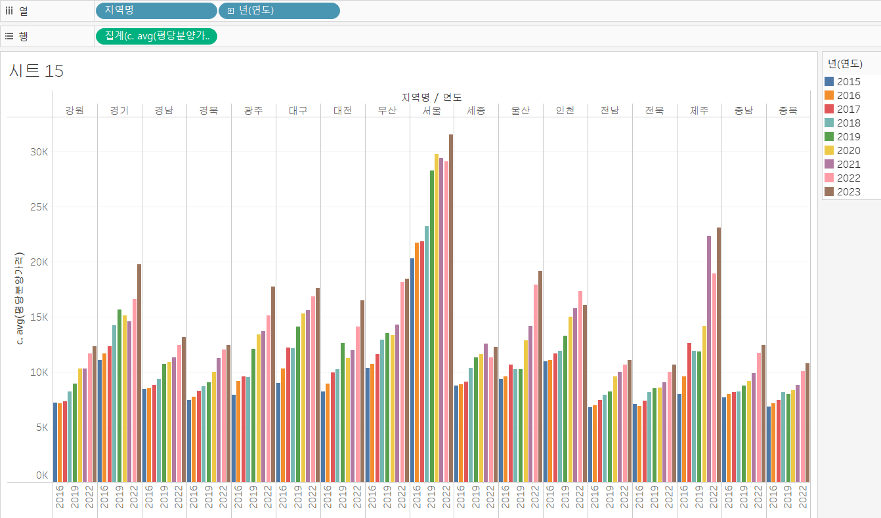Click the 10K axis tick label
Screen dimensions: 881x518
coord(39,372)
